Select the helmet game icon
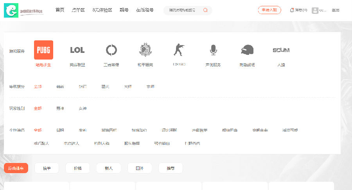 click(x=247, y=50)
